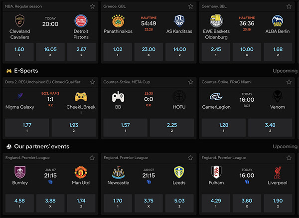Image resolution: width=299 pixels, height=218 pixels.
Task: Choose 1.90 odds for Liverpool win
Action: click(x=278, y=203)
